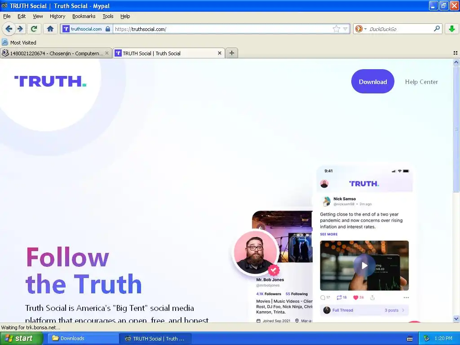Click the back arrow on profile mockup
The image size is (460, 345).
coord(261,227)
